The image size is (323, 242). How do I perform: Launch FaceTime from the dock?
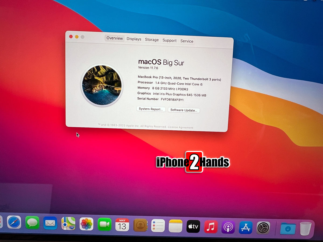[x=104, y=225]
